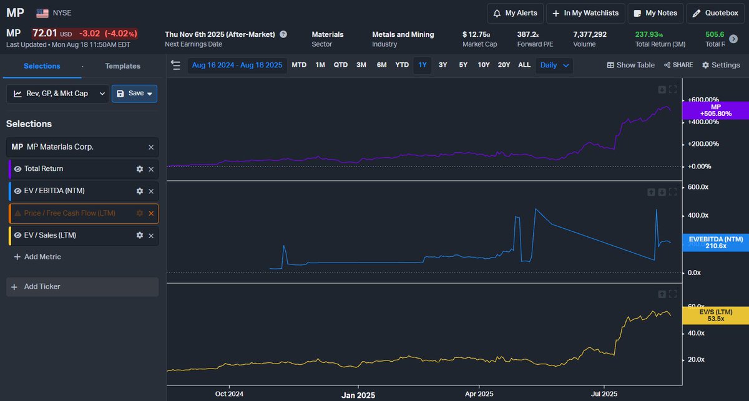Open gear settings for EV / EBITDA (NTM)

coord(140,191)
